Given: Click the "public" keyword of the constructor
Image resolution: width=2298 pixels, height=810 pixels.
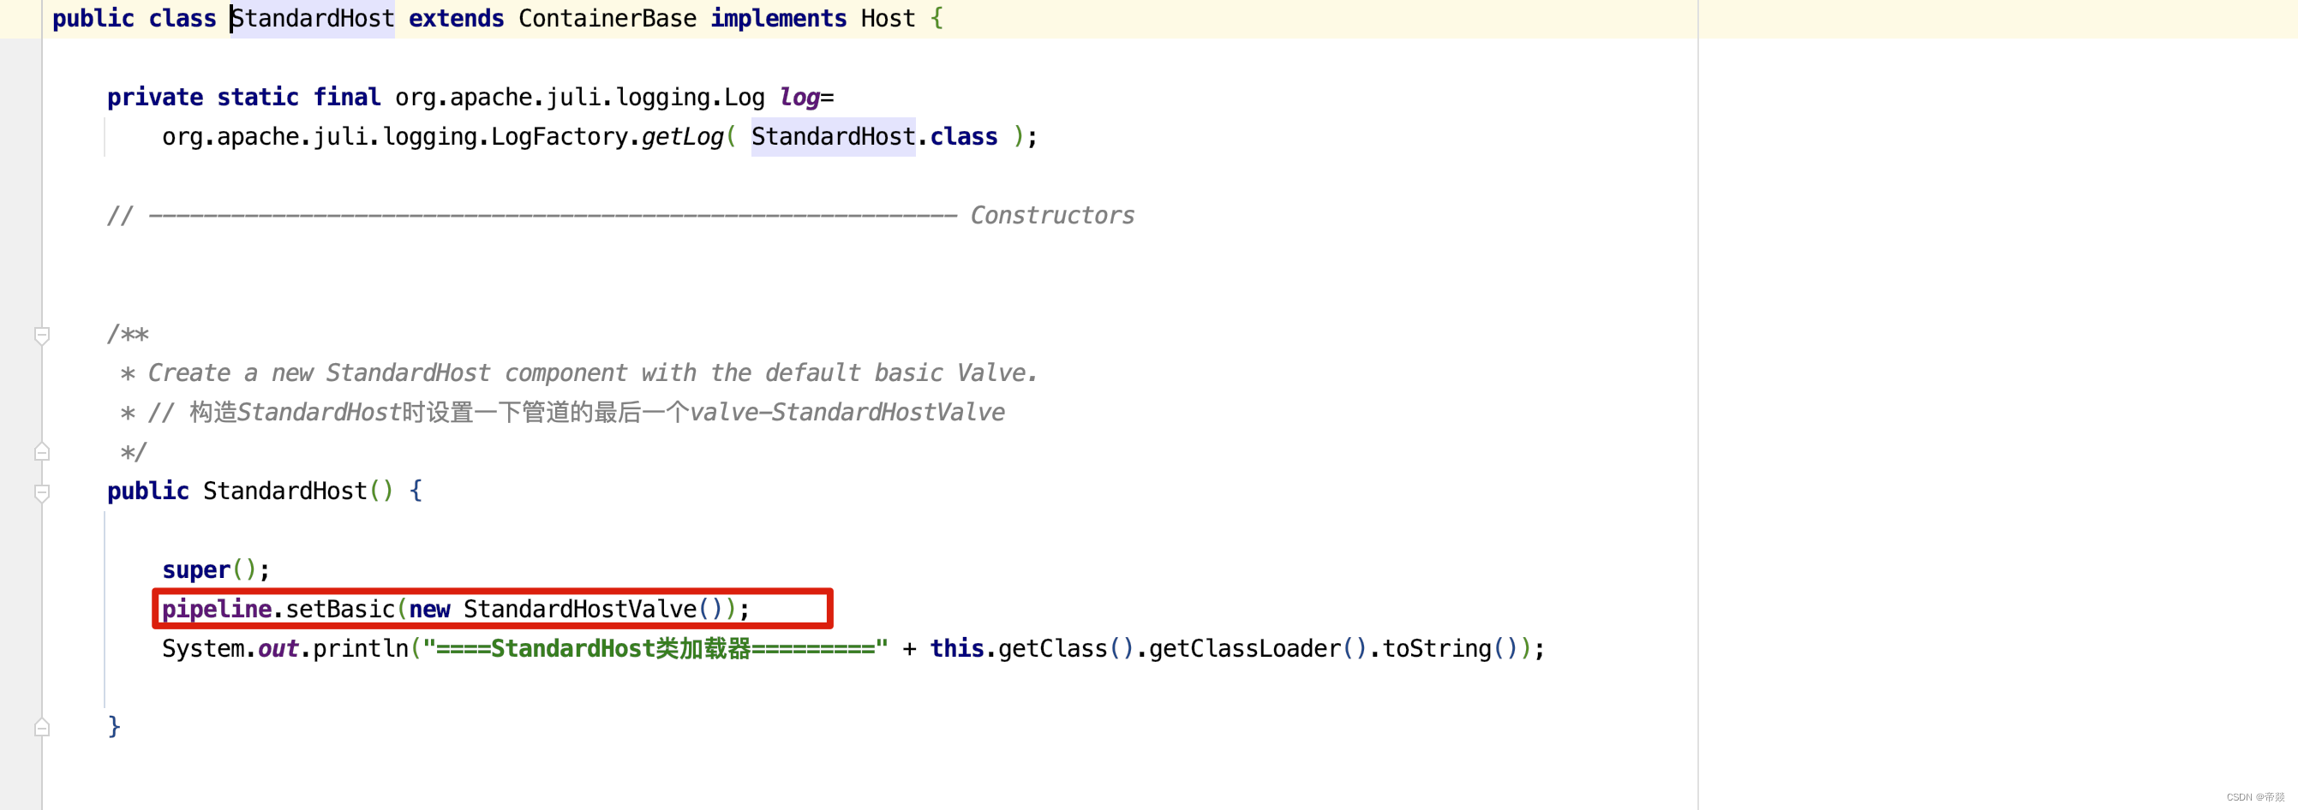Looking at the screenshot, I should [x=148, y=491].
